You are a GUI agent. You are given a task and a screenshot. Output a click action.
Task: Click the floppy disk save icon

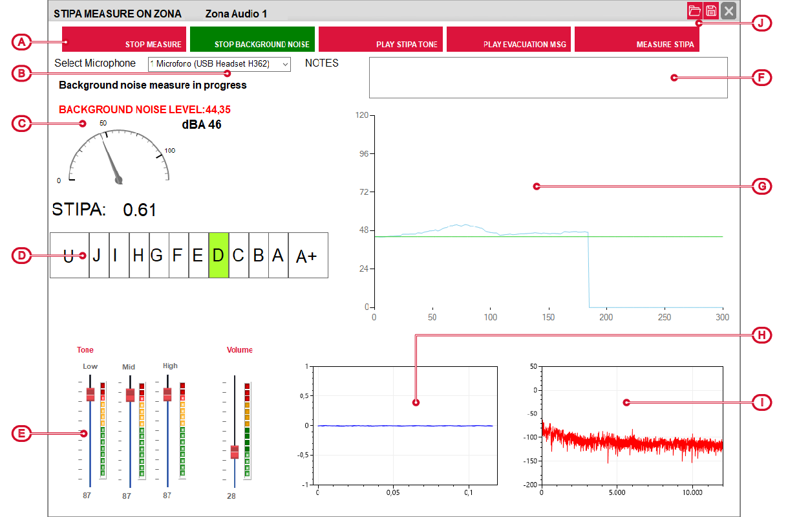point(711,10)
